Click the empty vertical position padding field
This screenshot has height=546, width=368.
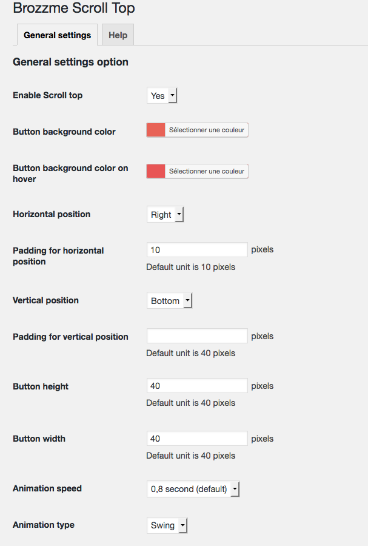(x=197, y=336)
